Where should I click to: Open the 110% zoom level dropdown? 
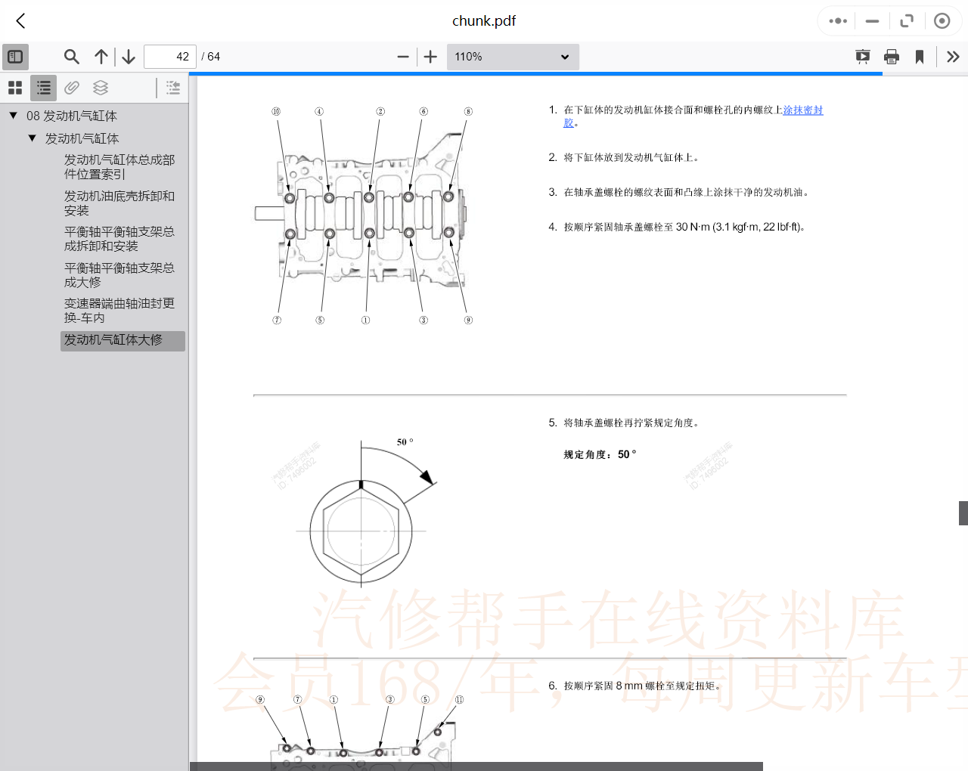(513, 57)
